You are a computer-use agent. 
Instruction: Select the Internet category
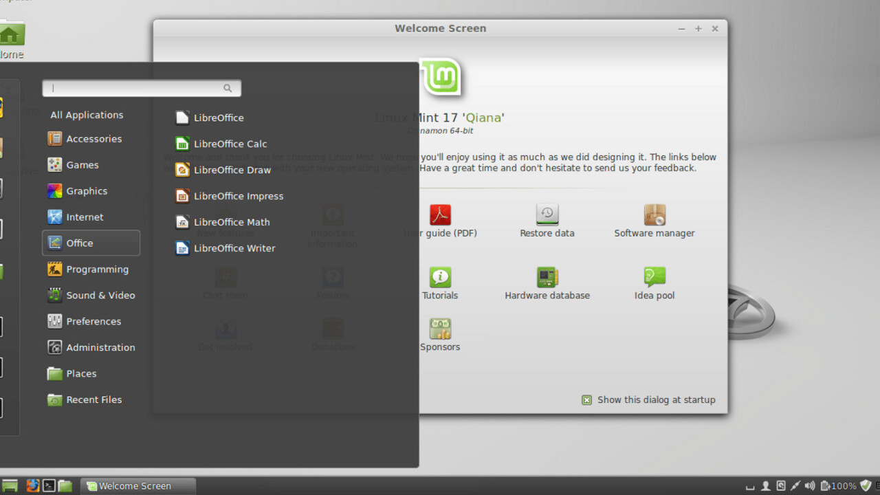(84, 217)
